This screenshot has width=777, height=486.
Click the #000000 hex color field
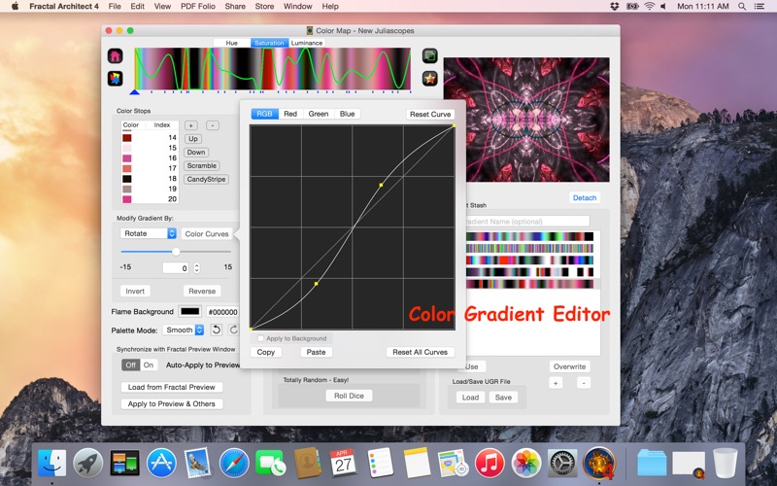click(222, 312)
